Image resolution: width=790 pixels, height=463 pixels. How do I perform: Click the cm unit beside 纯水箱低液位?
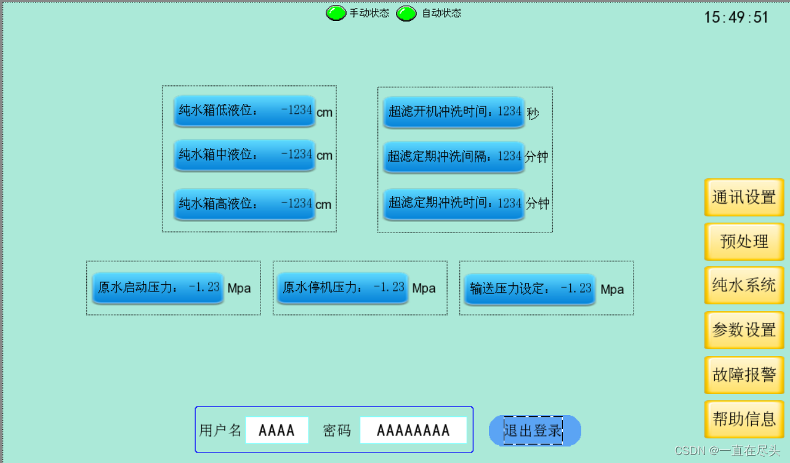[324, 113]
